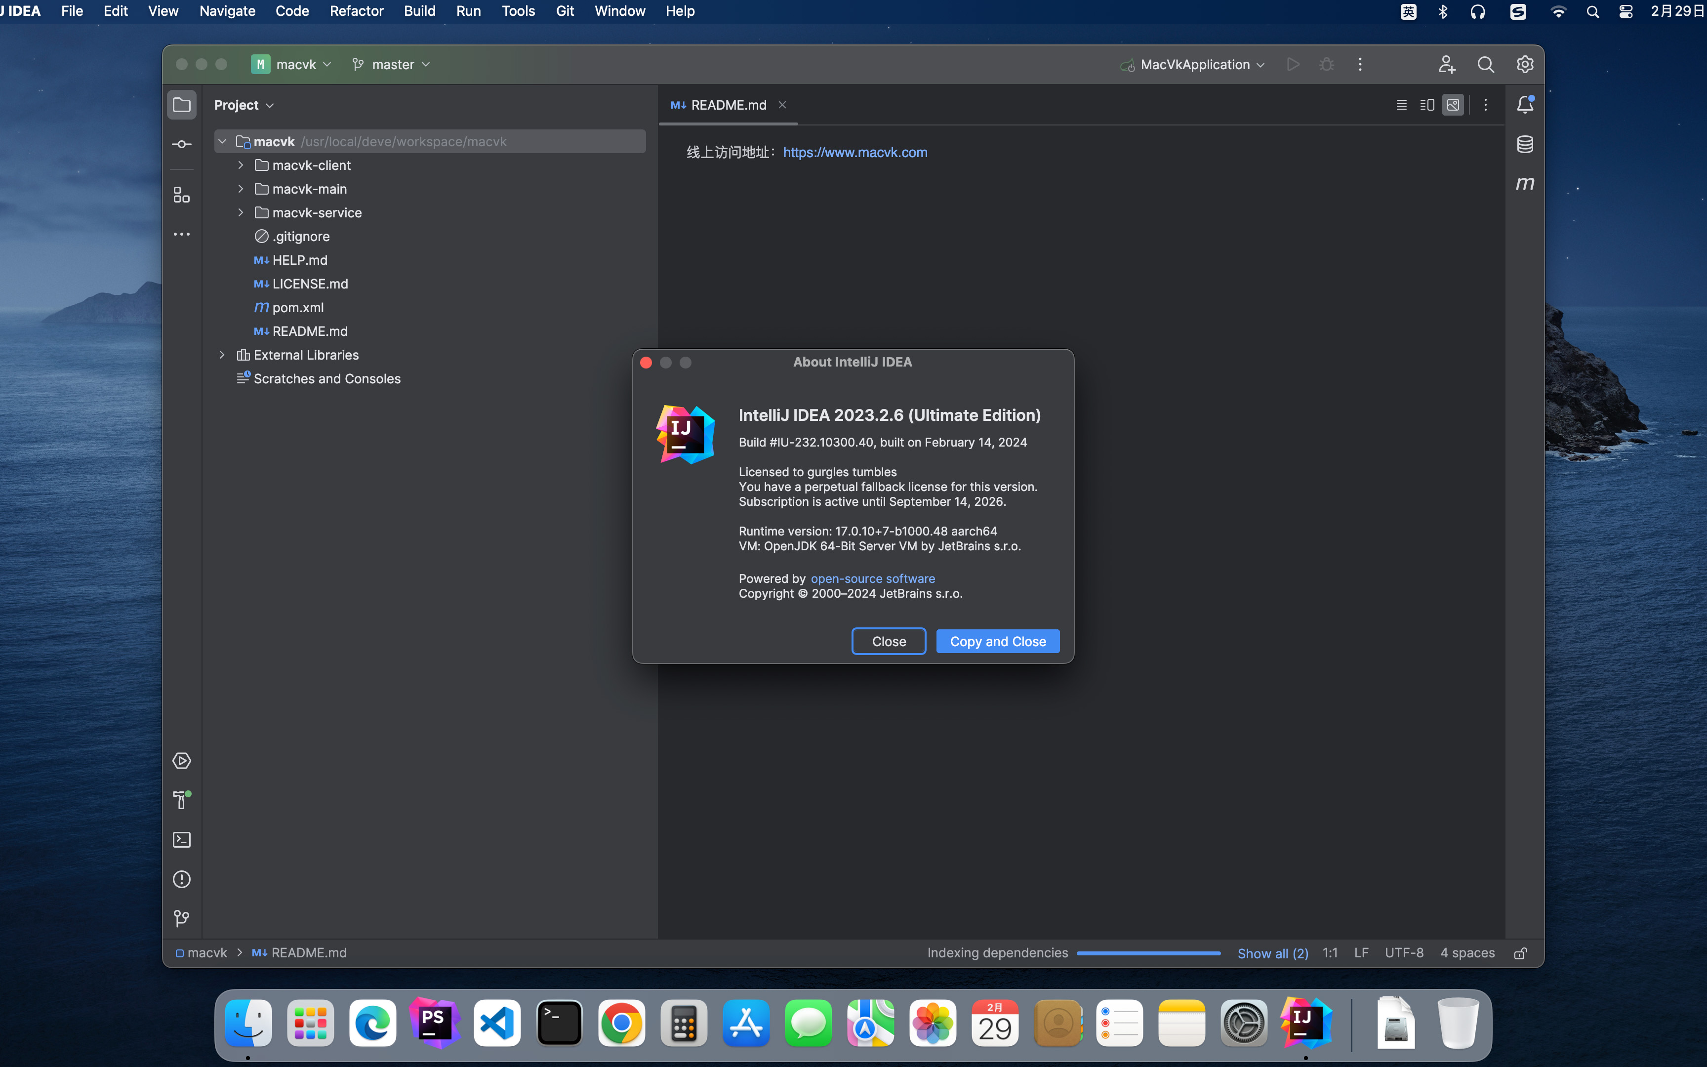This screenshot has height=1067, width=1707.
Task: Click the read-only lock icon in status bar
Action: [x=1521, y=953]
